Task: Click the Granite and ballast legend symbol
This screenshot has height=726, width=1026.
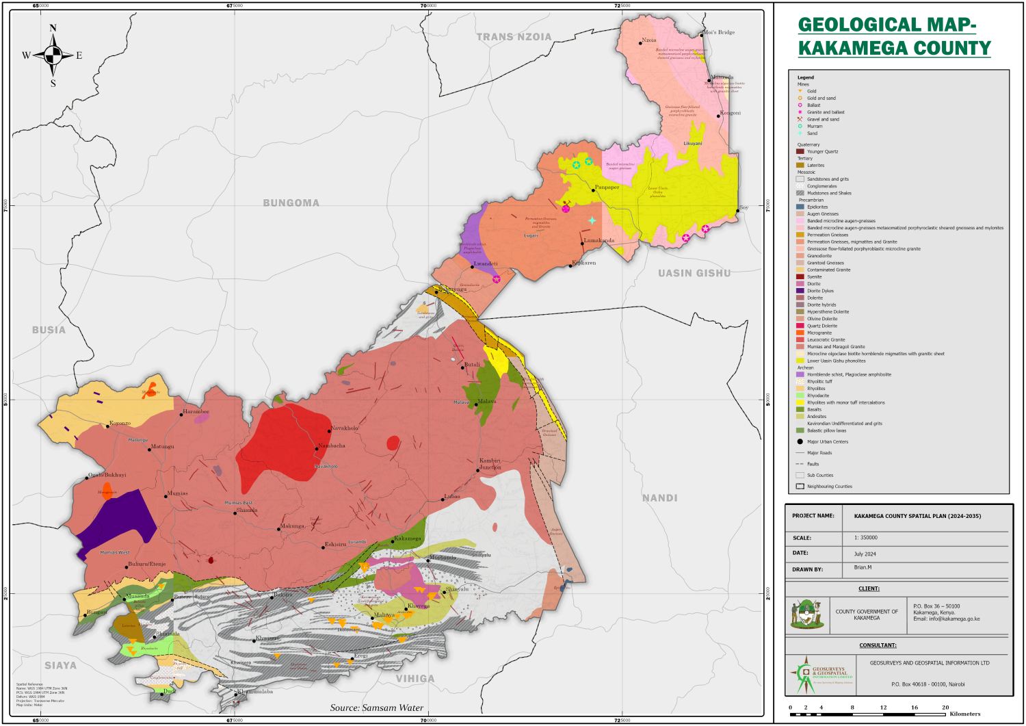Action: (x=800, y=112)
